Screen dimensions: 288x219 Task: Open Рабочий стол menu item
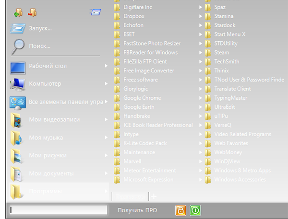coord(59,66)
